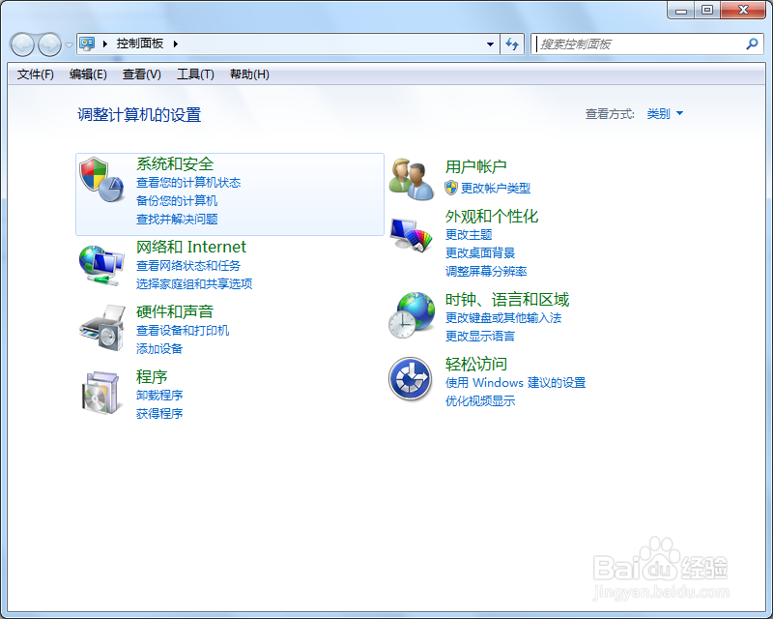Click the 调整屏幕分辨率 link

(x=487, y=271)
